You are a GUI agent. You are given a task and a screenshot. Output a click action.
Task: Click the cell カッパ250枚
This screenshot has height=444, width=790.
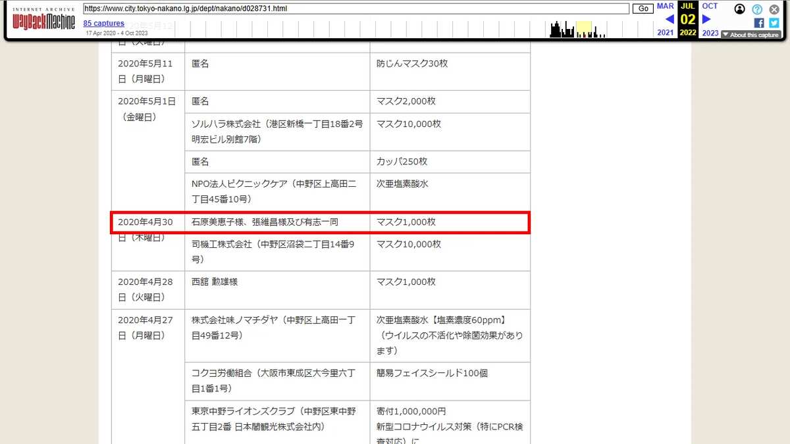450,162
